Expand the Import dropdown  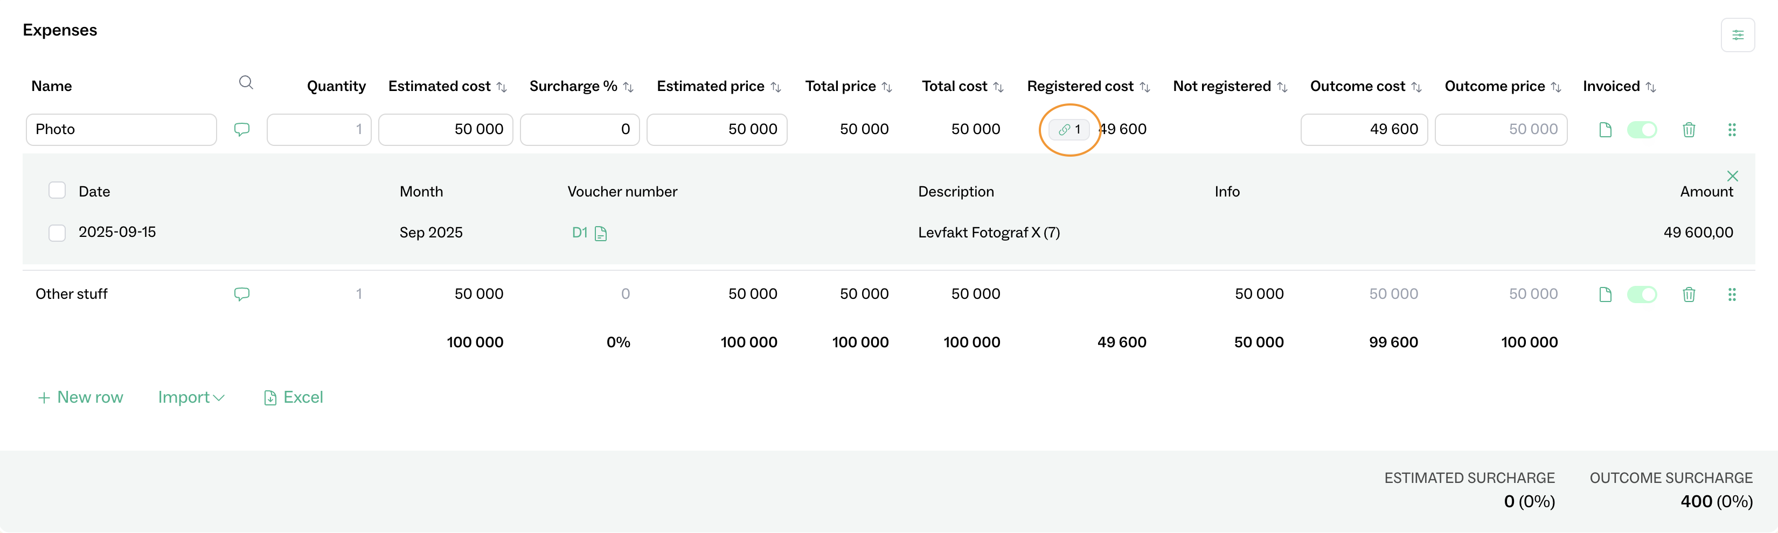pyautogui.click(x=191, y=398)
